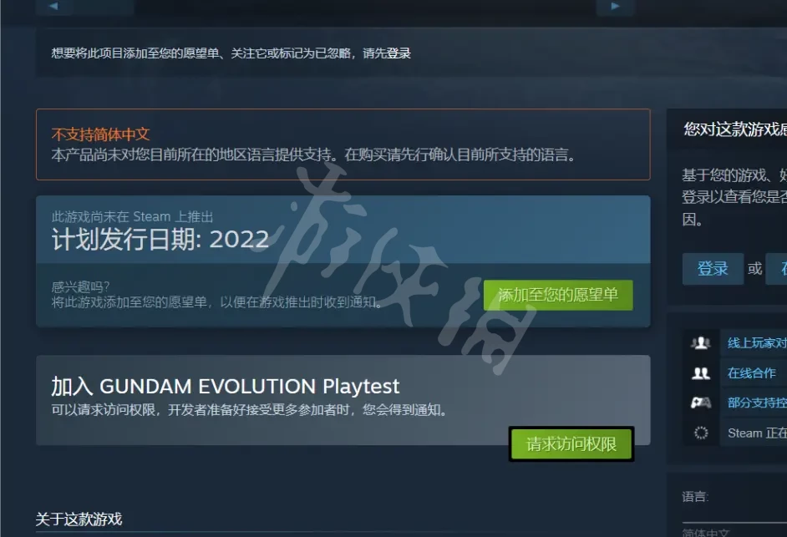Click the partial controller support gamepad icon
Screen dimensions: 787x537
(701, 403)
